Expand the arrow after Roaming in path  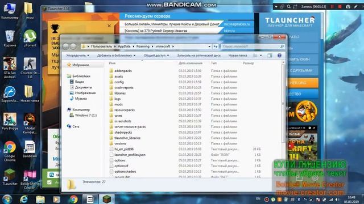click(x=152, y=46)
